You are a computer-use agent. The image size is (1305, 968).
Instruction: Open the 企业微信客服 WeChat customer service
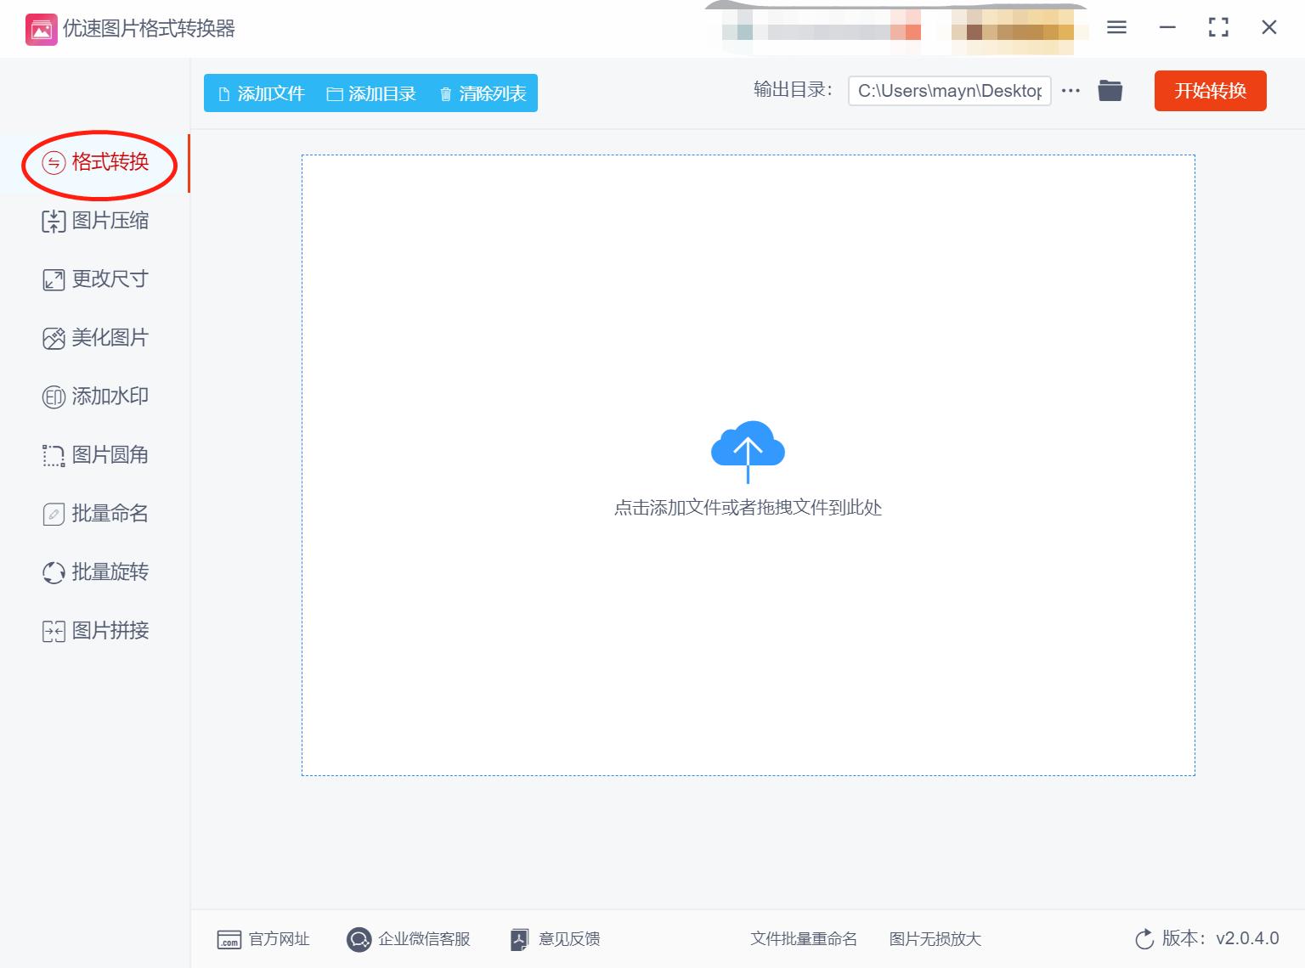coord(410,939)
